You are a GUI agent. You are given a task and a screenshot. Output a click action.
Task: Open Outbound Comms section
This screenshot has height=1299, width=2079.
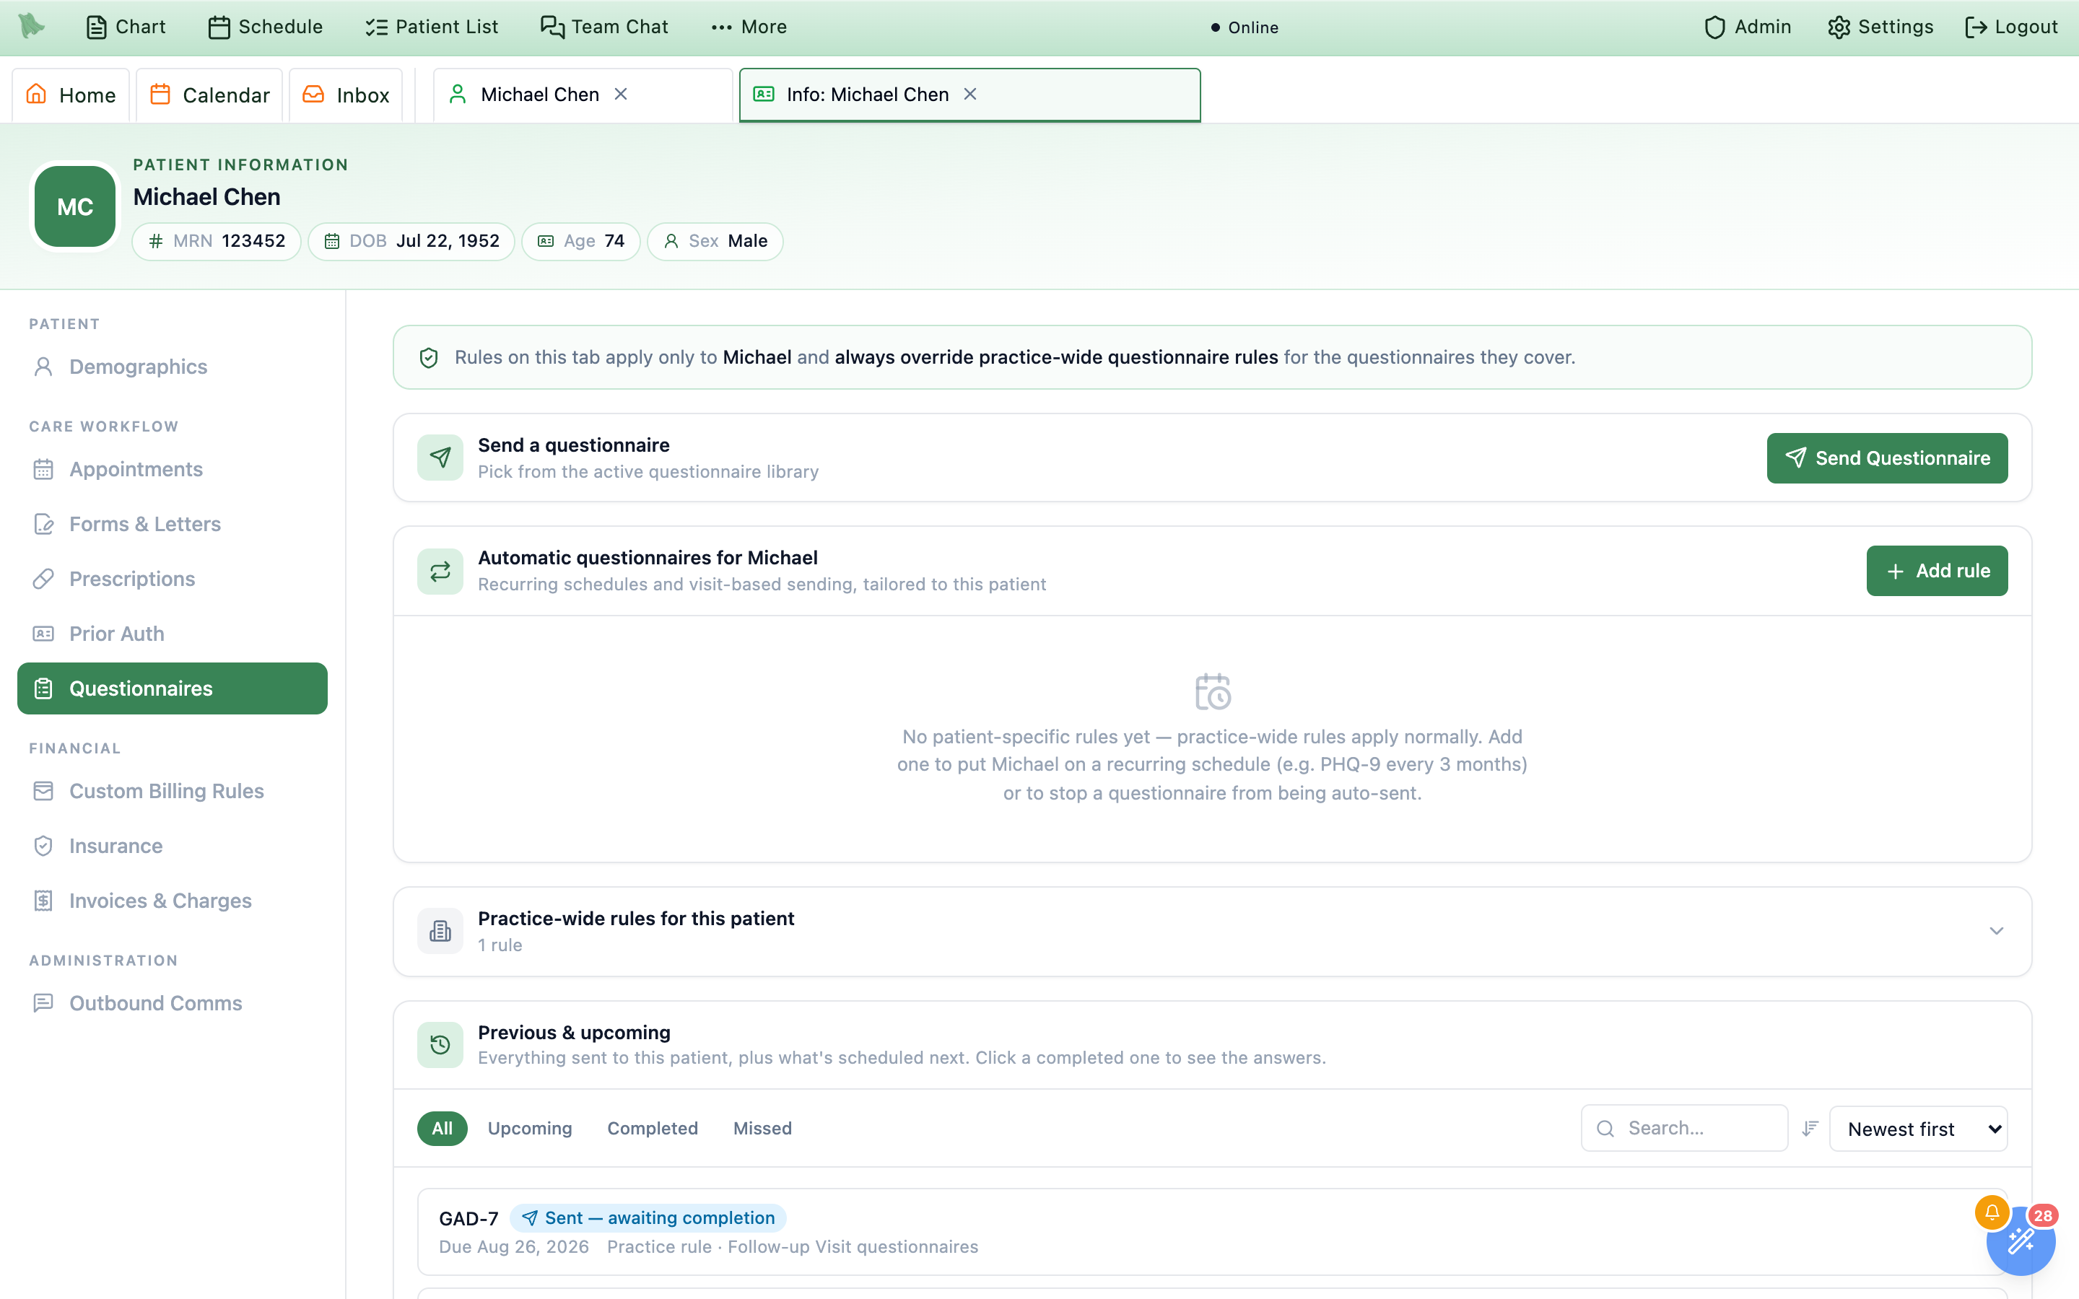(x=172, y=1003)
